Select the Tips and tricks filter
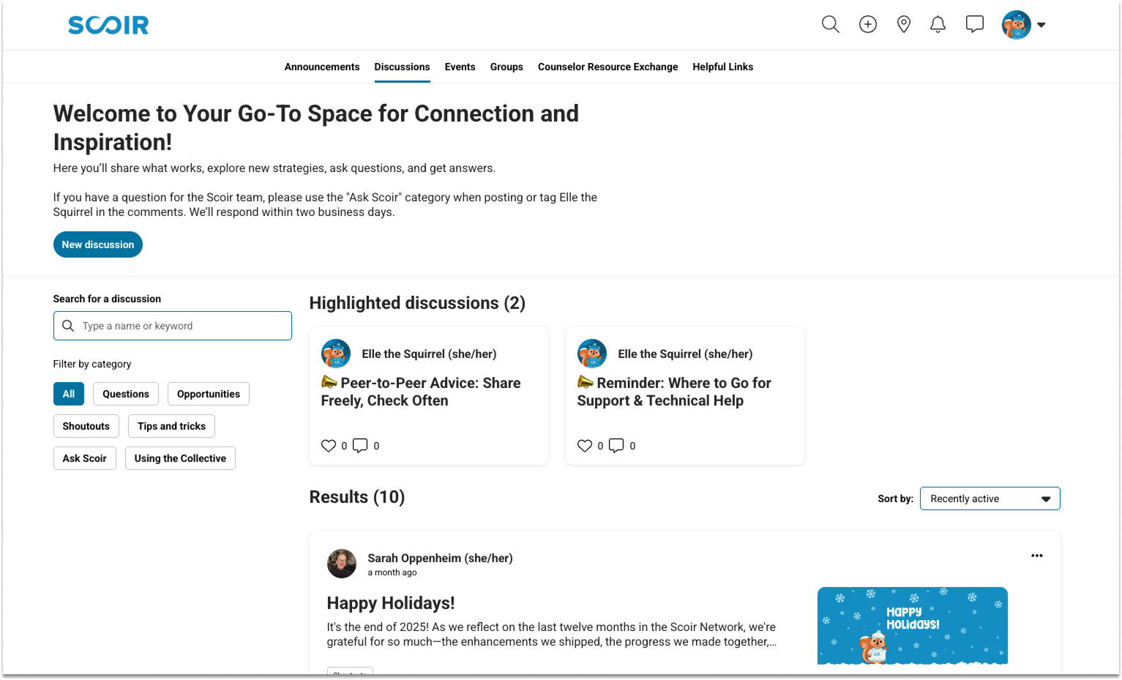This screenshot has width=1122, height=680. 171,425
